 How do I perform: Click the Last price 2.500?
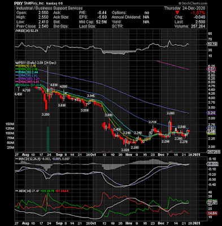pos(200,22)
